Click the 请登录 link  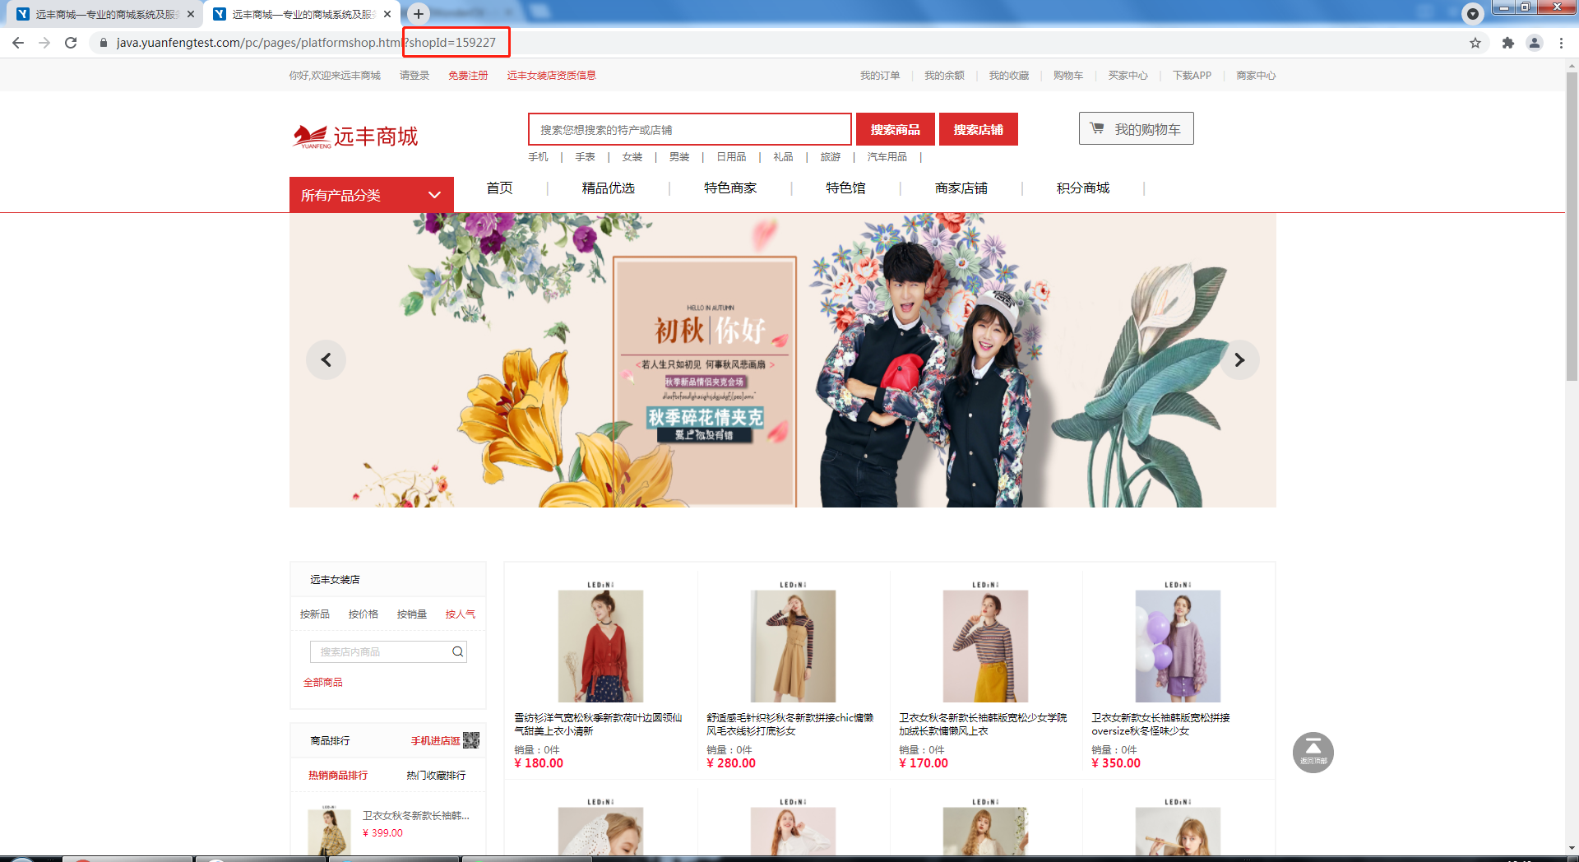click(x=414, y=76)
